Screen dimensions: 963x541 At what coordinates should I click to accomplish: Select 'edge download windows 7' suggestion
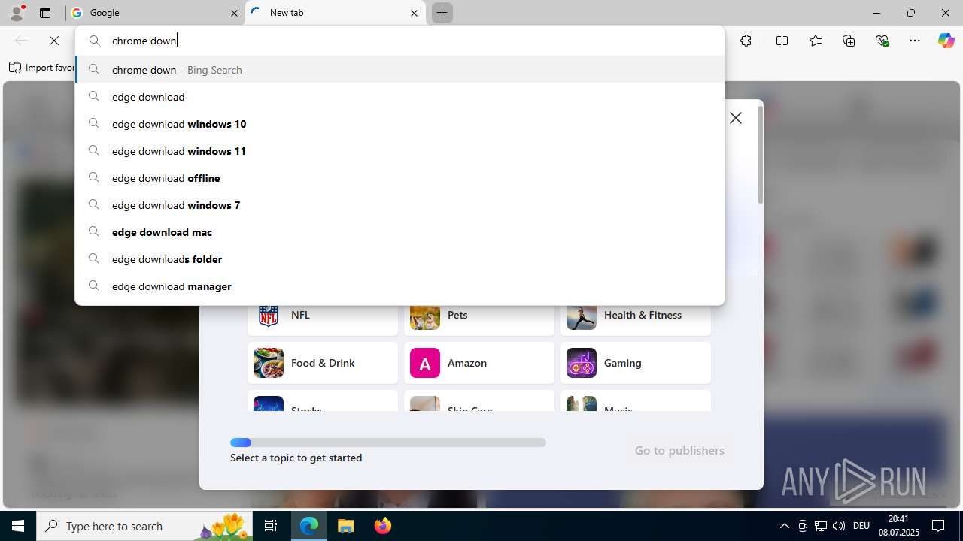[x=399, y=205]
